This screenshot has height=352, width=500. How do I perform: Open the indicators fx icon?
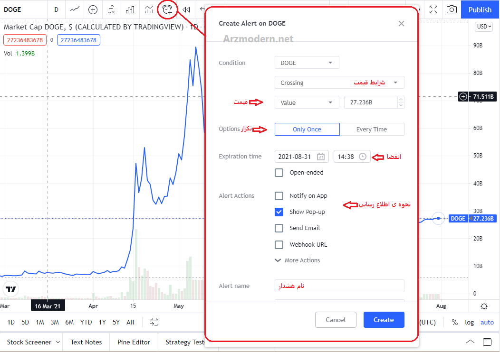click(x=111, y=9)
